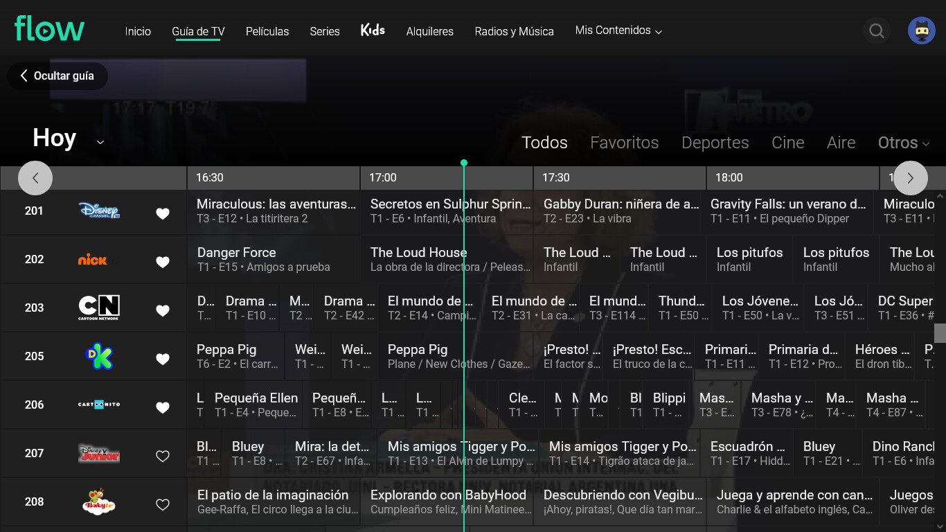Screen dimensions: 946x532
Task: Open Danger Force T1 - E15 program
Action: coord(274,260)
